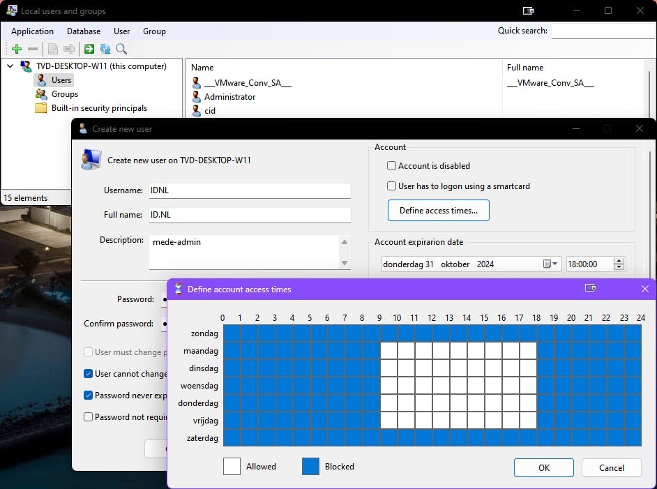Click the rename toolbar icon
This screenshot has height=489, width=657.
coord(69,49)
